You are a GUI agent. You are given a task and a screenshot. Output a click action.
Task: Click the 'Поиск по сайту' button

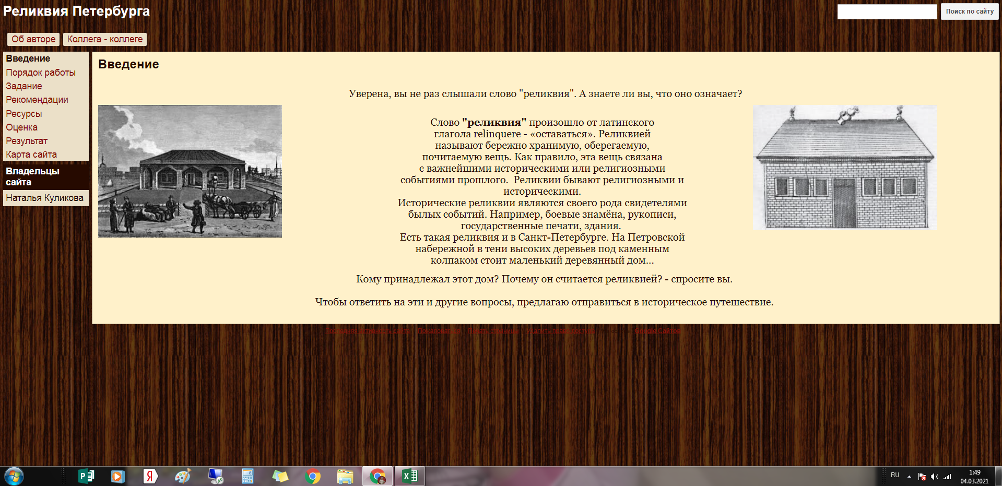(x=969, y=11)
